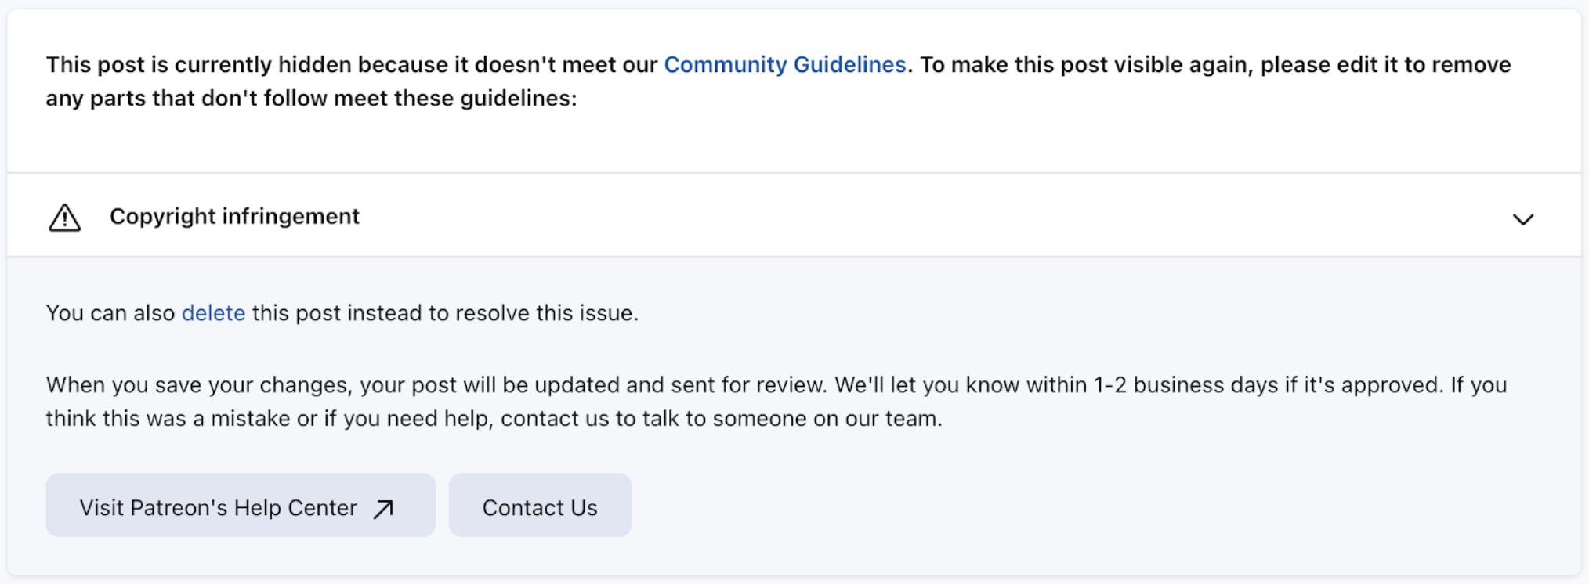This screenshot has height=584, width=1589.
Task: Click the delete link to remove the post
Action: 212,313
